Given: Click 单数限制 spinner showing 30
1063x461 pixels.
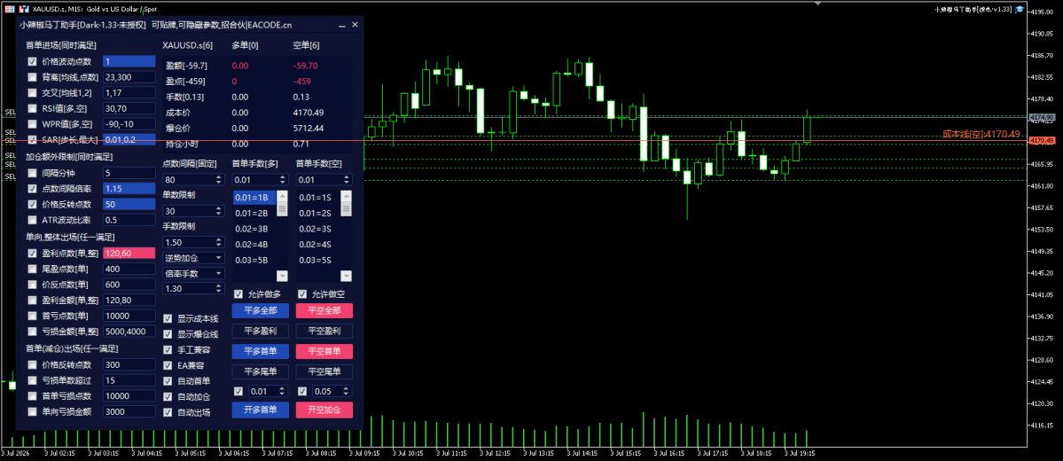Looking at the screenshot, I should (193, 211).
